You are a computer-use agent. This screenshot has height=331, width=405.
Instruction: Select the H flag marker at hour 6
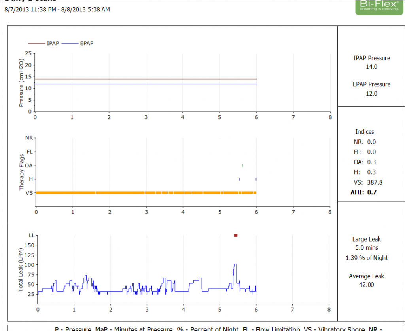[x=256, y=179]
